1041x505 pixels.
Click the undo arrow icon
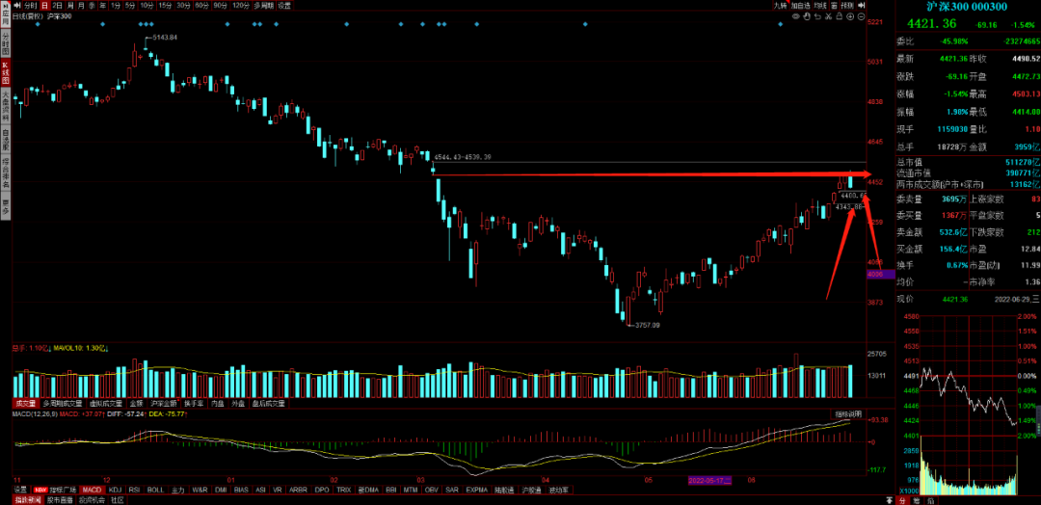tap(817, 16)
